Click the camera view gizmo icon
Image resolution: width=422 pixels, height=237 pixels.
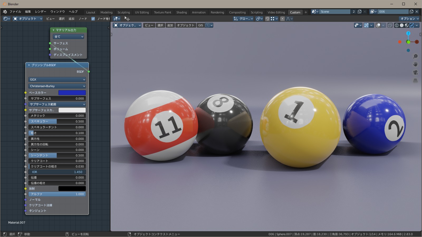(415, 72)
